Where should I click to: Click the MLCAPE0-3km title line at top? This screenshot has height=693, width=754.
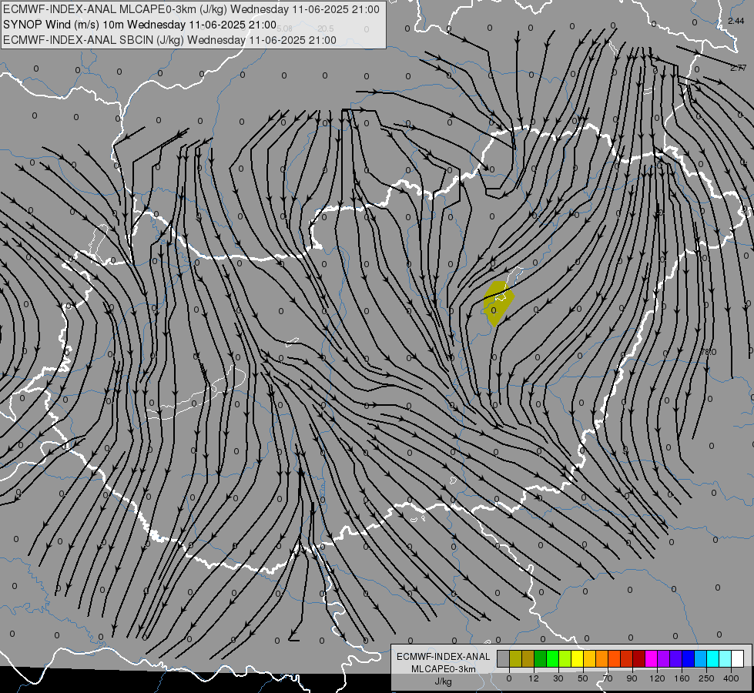191,9
